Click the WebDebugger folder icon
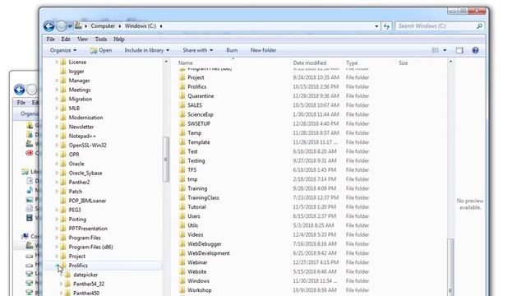 click(182, 244)
